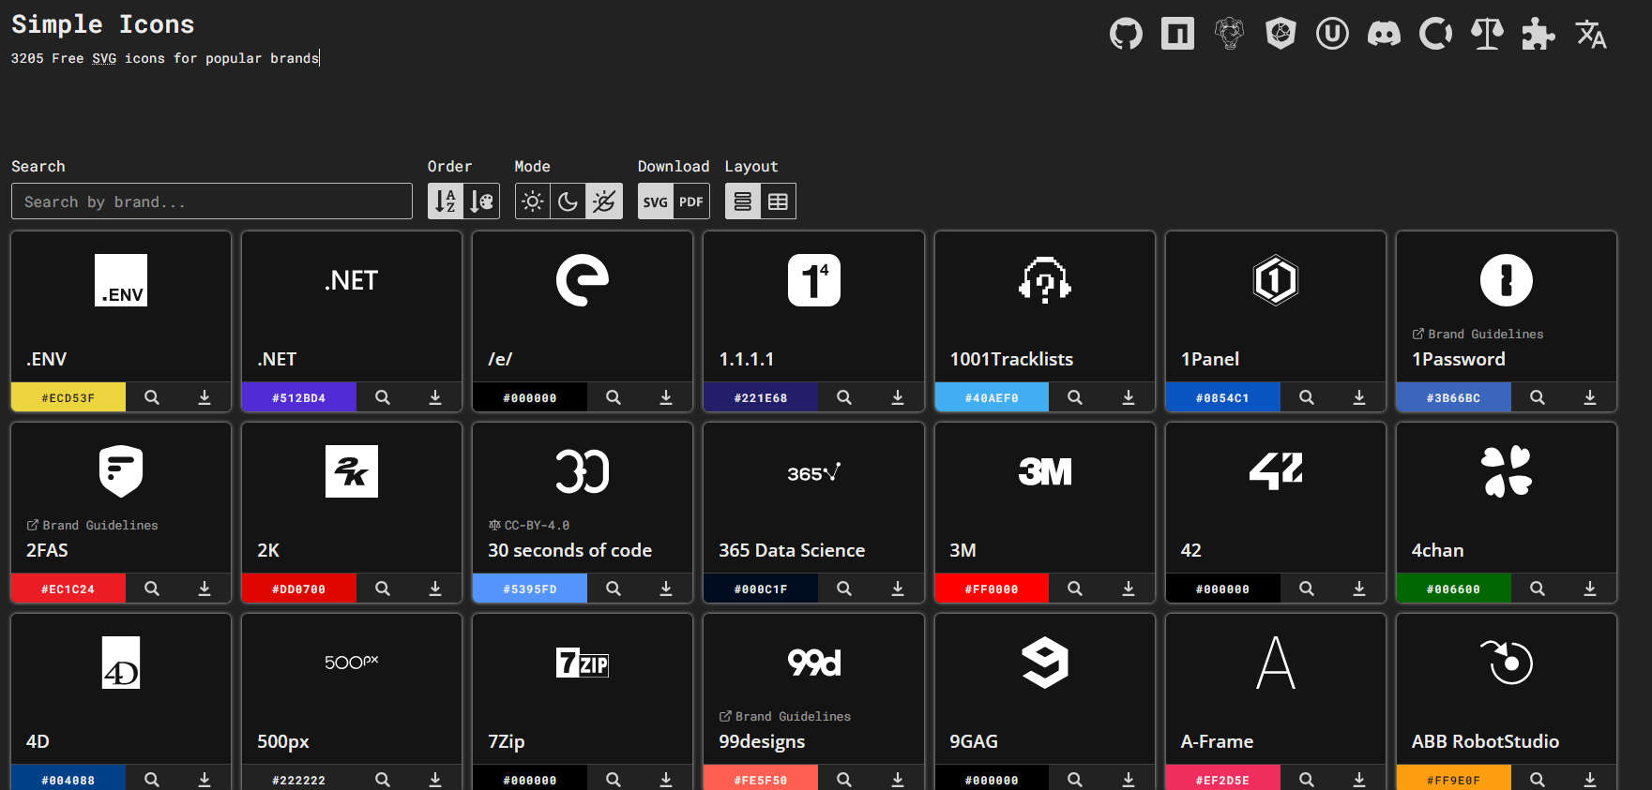Set download type to PDF
Viewport: 1652px width, 790px height.
point(691,201)
